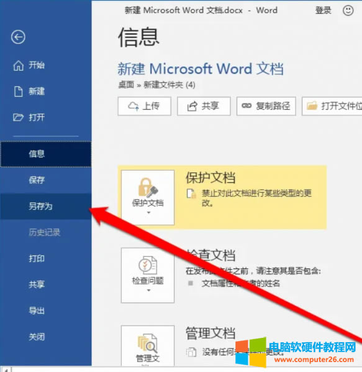Click the 上传 upload button
This screenshot has width=362, height=372.
[145, 106]
